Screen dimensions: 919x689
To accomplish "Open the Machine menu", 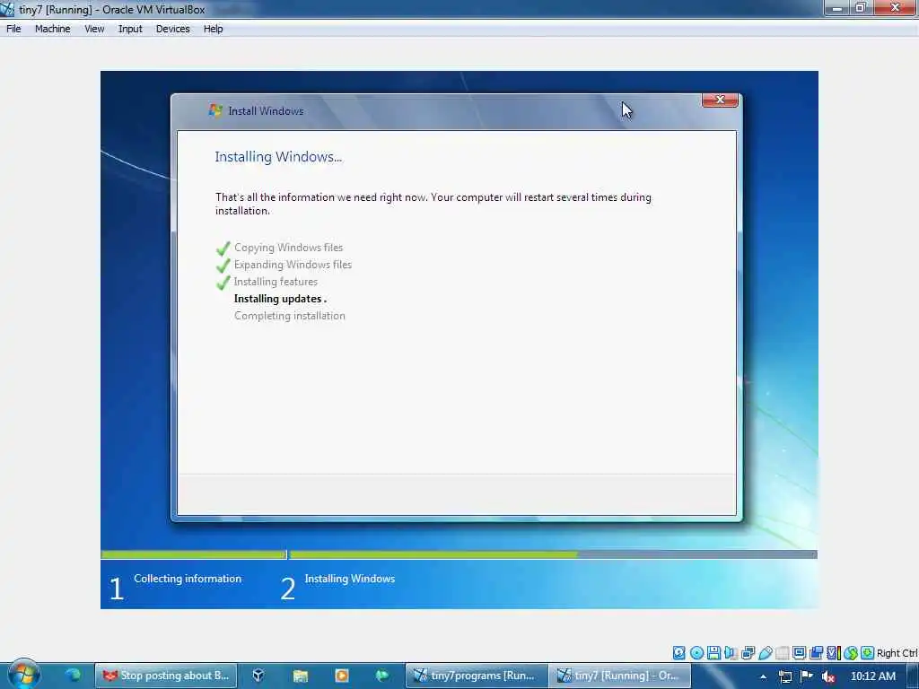I will coord(52,29).
